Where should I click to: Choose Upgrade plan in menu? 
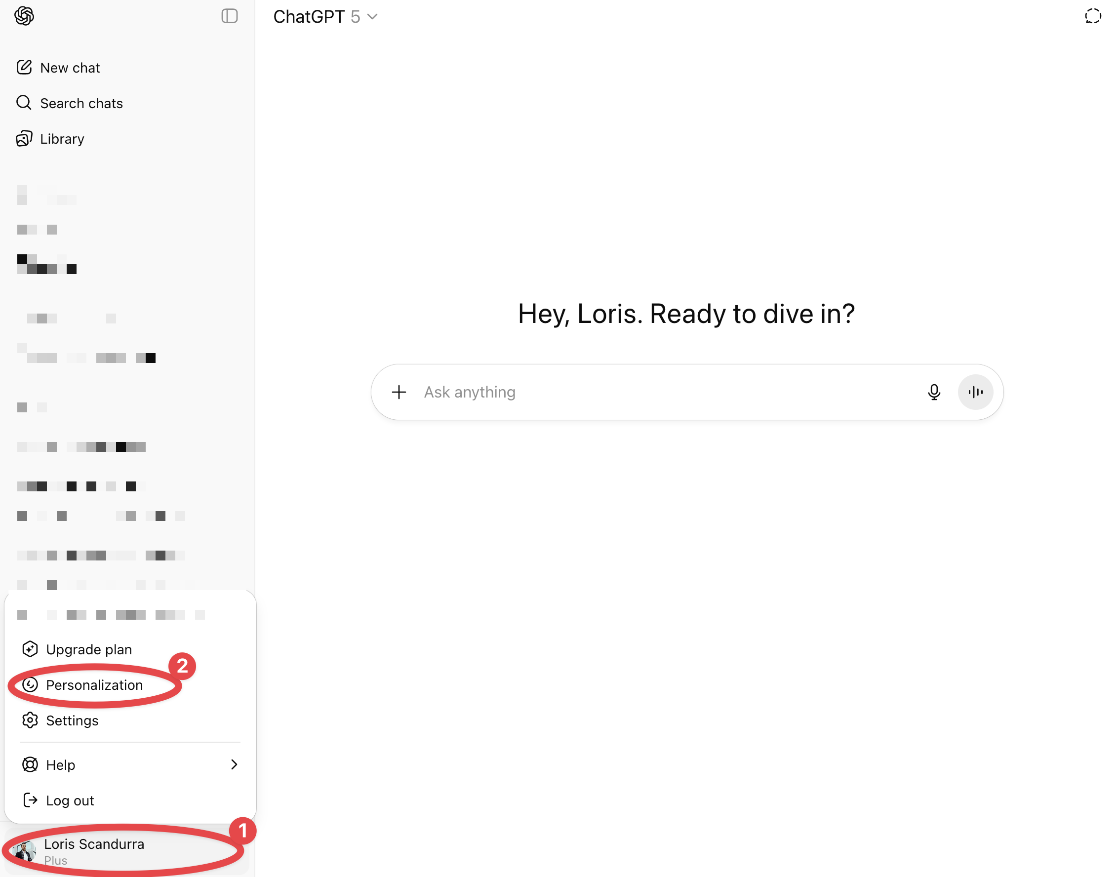click(x=130, y=649)
